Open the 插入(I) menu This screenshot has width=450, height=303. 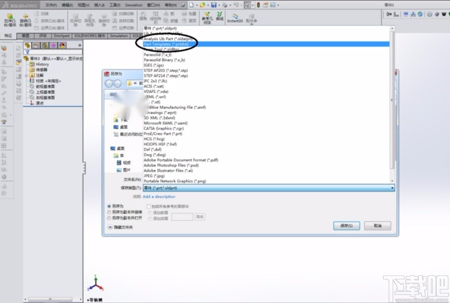[x=99, y=5]
